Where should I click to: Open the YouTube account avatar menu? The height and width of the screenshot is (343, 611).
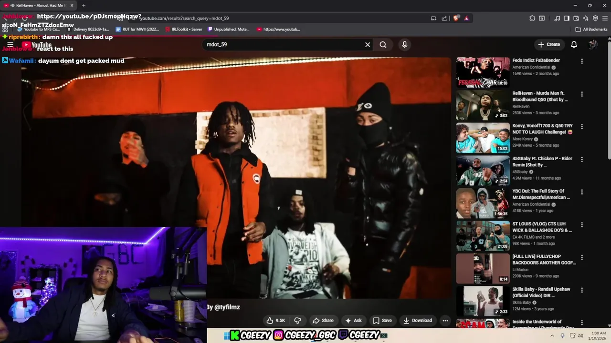pyautogui.click(x=593, y=44)
